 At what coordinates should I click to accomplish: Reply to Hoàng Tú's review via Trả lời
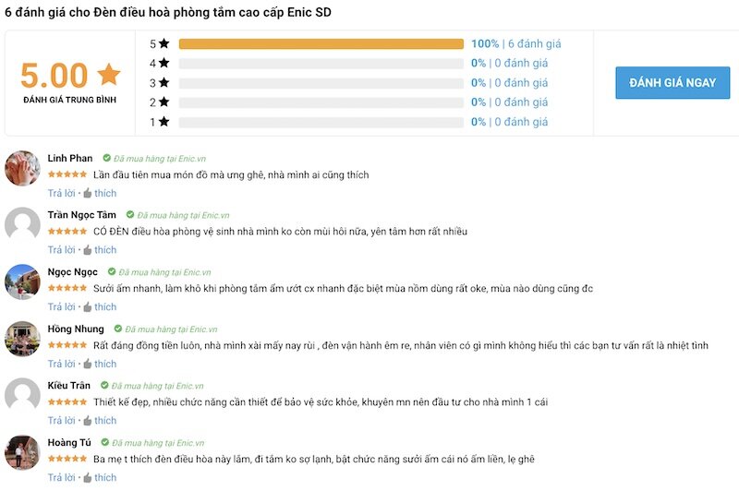(61, 477)
